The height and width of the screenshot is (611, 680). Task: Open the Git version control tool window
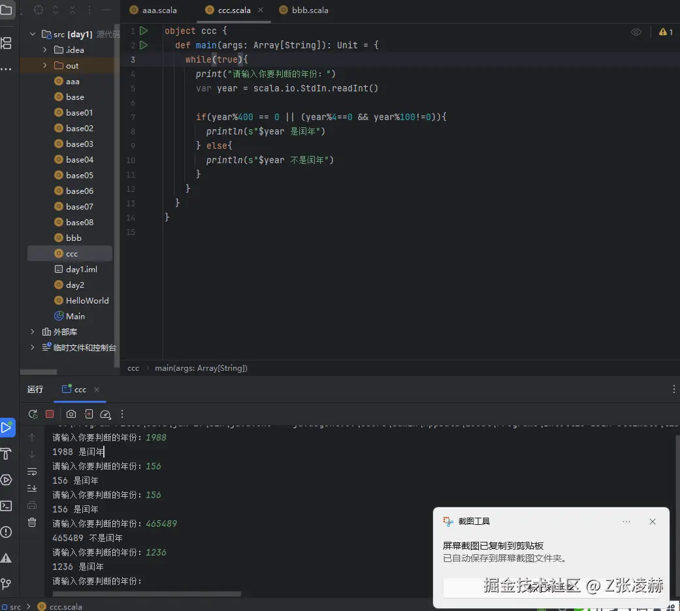[6, 584]
